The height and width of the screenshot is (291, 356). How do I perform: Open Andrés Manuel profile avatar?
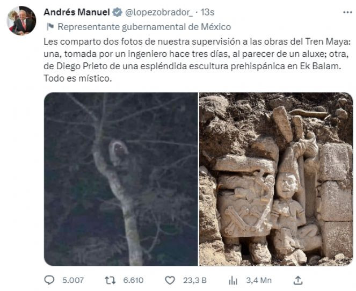point(21,20)
